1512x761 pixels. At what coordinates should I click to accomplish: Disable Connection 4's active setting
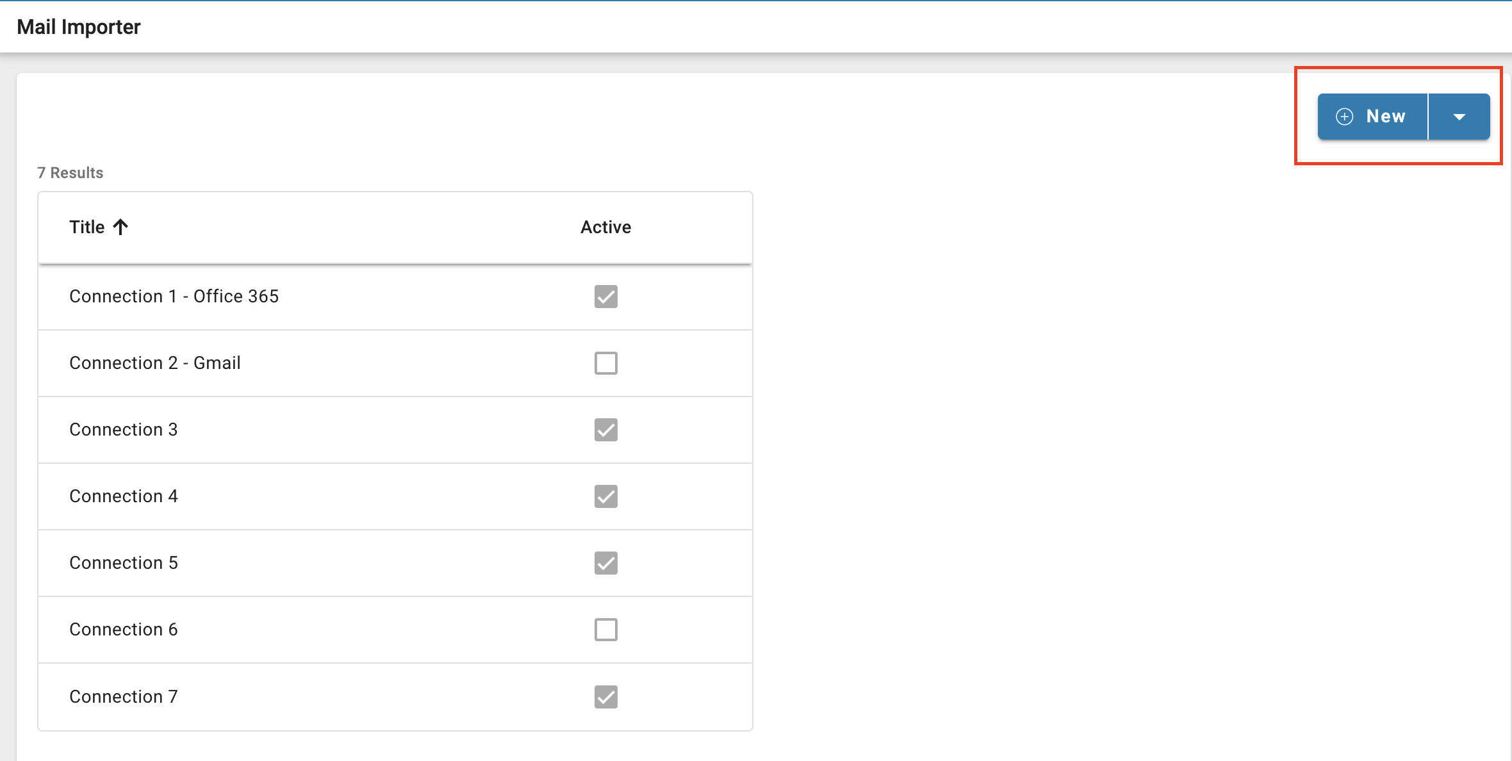605,496
